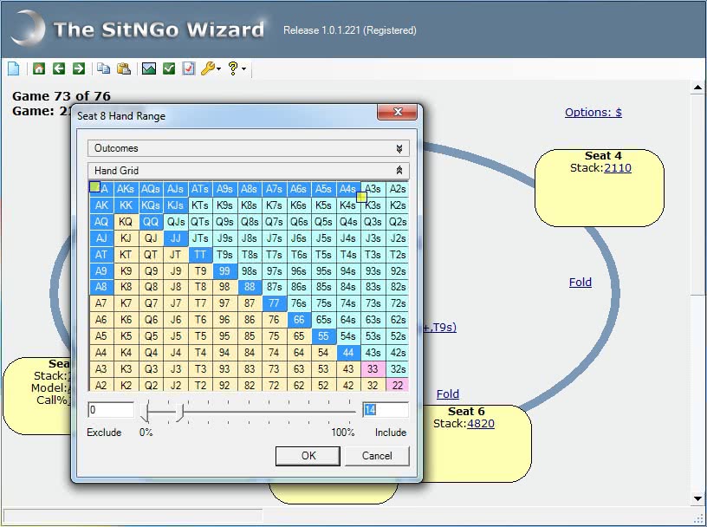Select the A7 offsuit cell
The image size is (707, 527).
click(x=101, y=303)
